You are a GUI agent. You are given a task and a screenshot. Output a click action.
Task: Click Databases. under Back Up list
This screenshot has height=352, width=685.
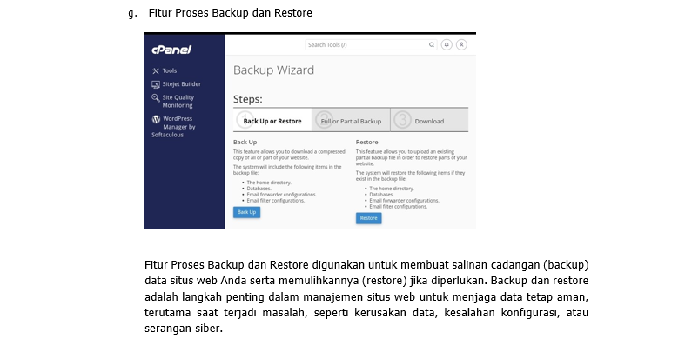coord(259,189)
